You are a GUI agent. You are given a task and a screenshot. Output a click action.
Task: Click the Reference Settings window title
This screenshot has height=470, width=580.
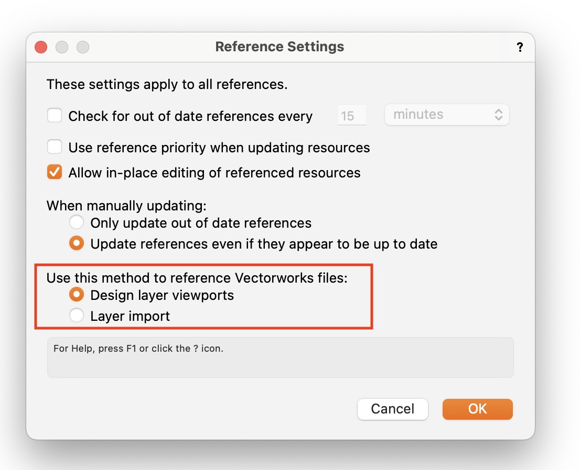click(x=280, y=47)
